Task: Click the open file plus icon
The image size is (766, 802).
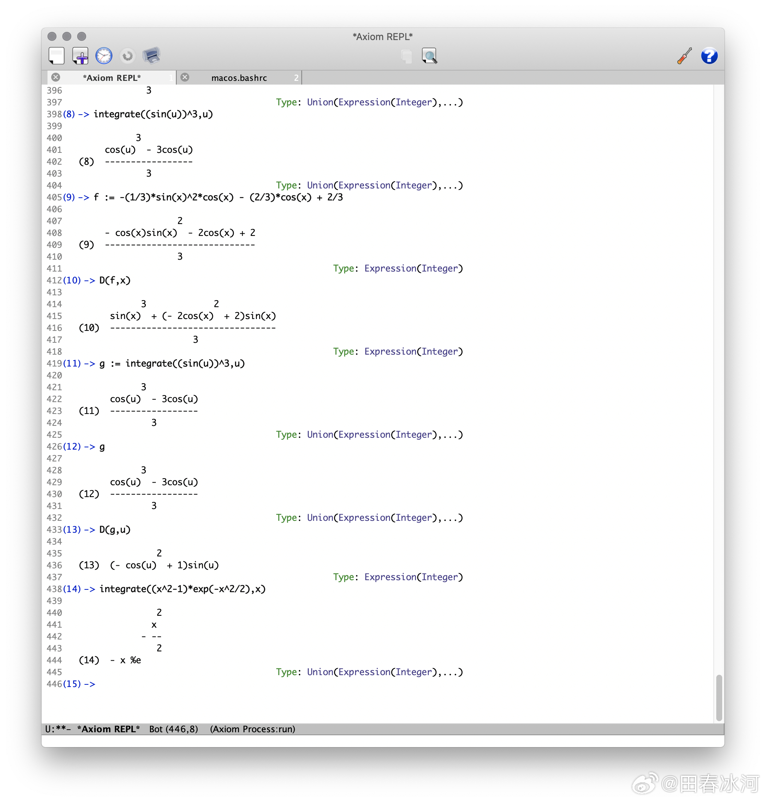Action: point(80,56)
